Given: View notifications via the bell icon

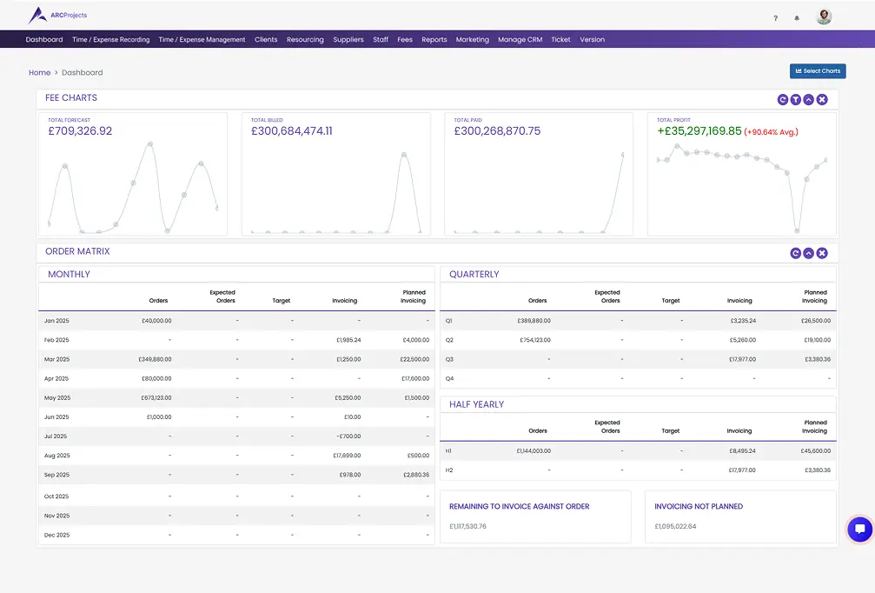Looking at the screenshot, I should tap(797, 18).
